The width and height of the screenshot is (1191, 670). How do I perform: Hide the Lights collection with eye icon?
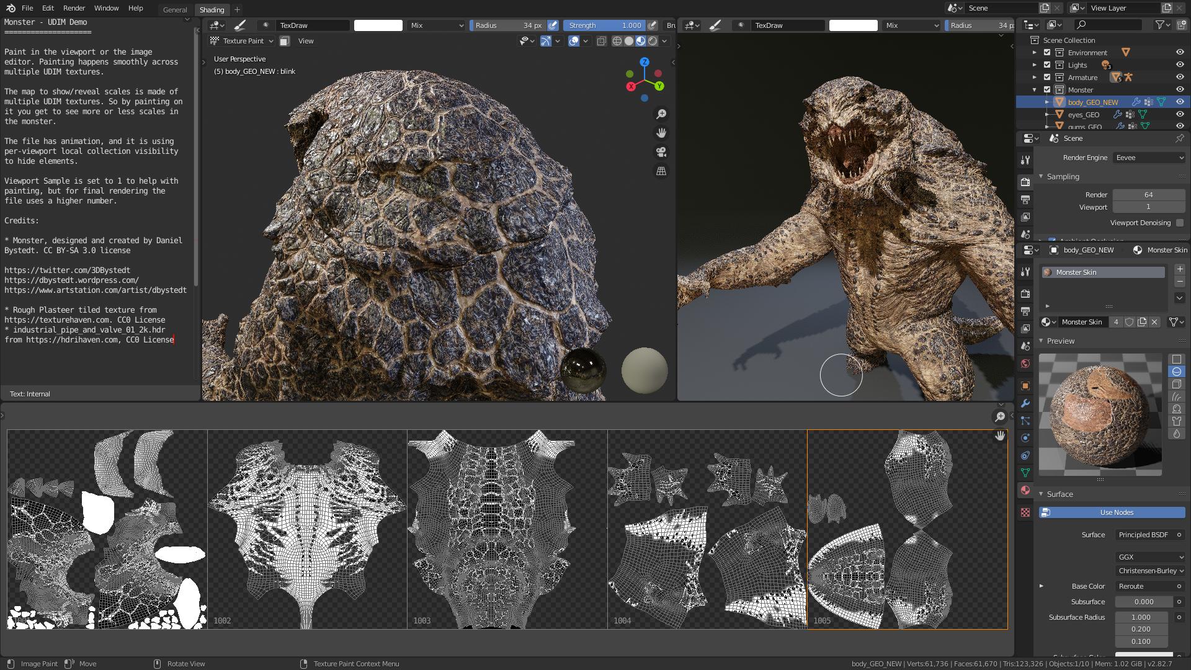(x=1180, y=65)
